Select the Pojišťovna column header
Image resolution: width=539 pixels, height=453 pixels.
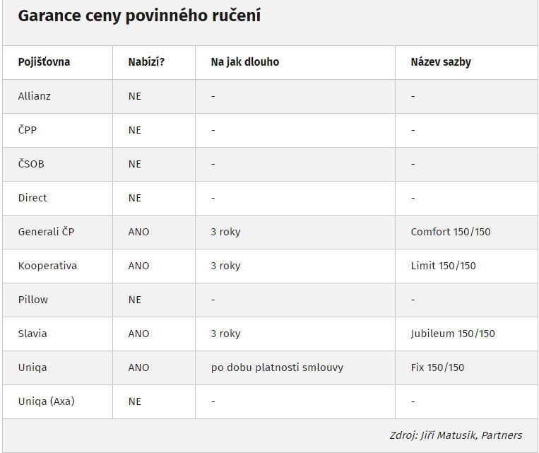click(44, 62)
